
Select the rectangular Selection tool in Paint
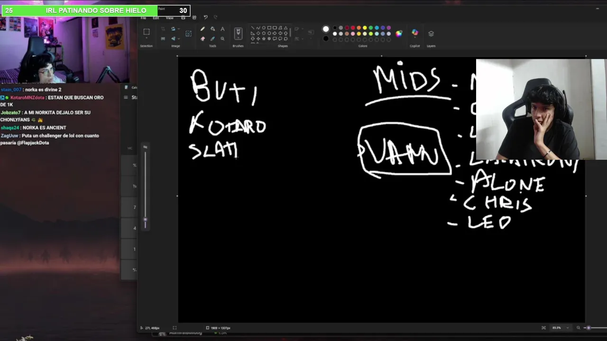(x=147, y=32)
